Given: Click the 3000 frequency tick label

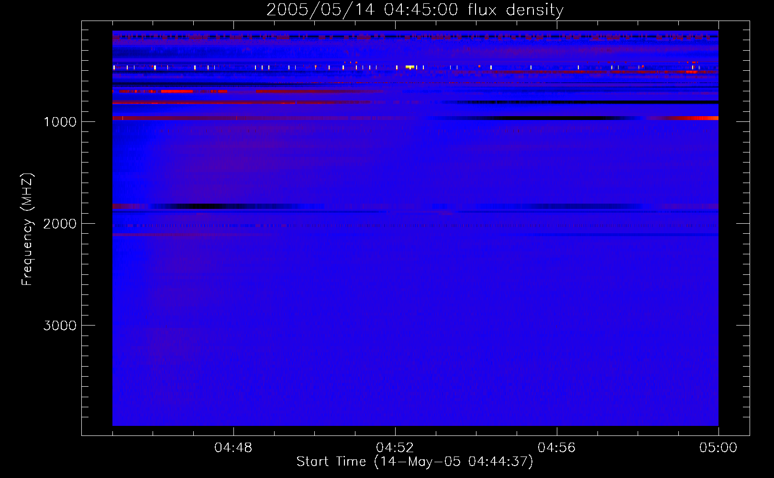Looking at the screenshot, I should pyautogui.click(x=60, y=326).
